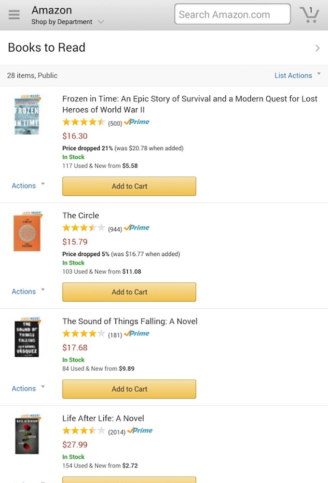Open the Actions dropdown for Frozen in Time
This screenshot has width=328, height=483.
27,186
